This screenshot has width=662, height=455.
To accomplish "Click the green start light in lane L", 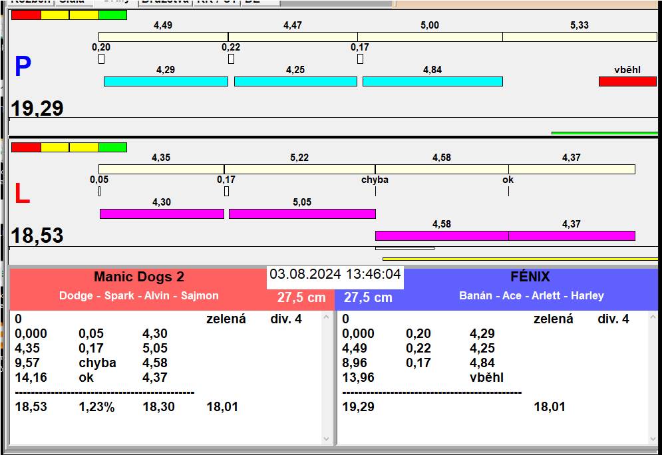I will point(112,147).
